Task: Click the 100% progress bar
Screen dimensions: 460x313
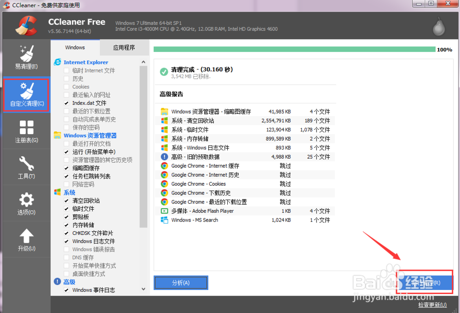Action: tap(294, 49)
